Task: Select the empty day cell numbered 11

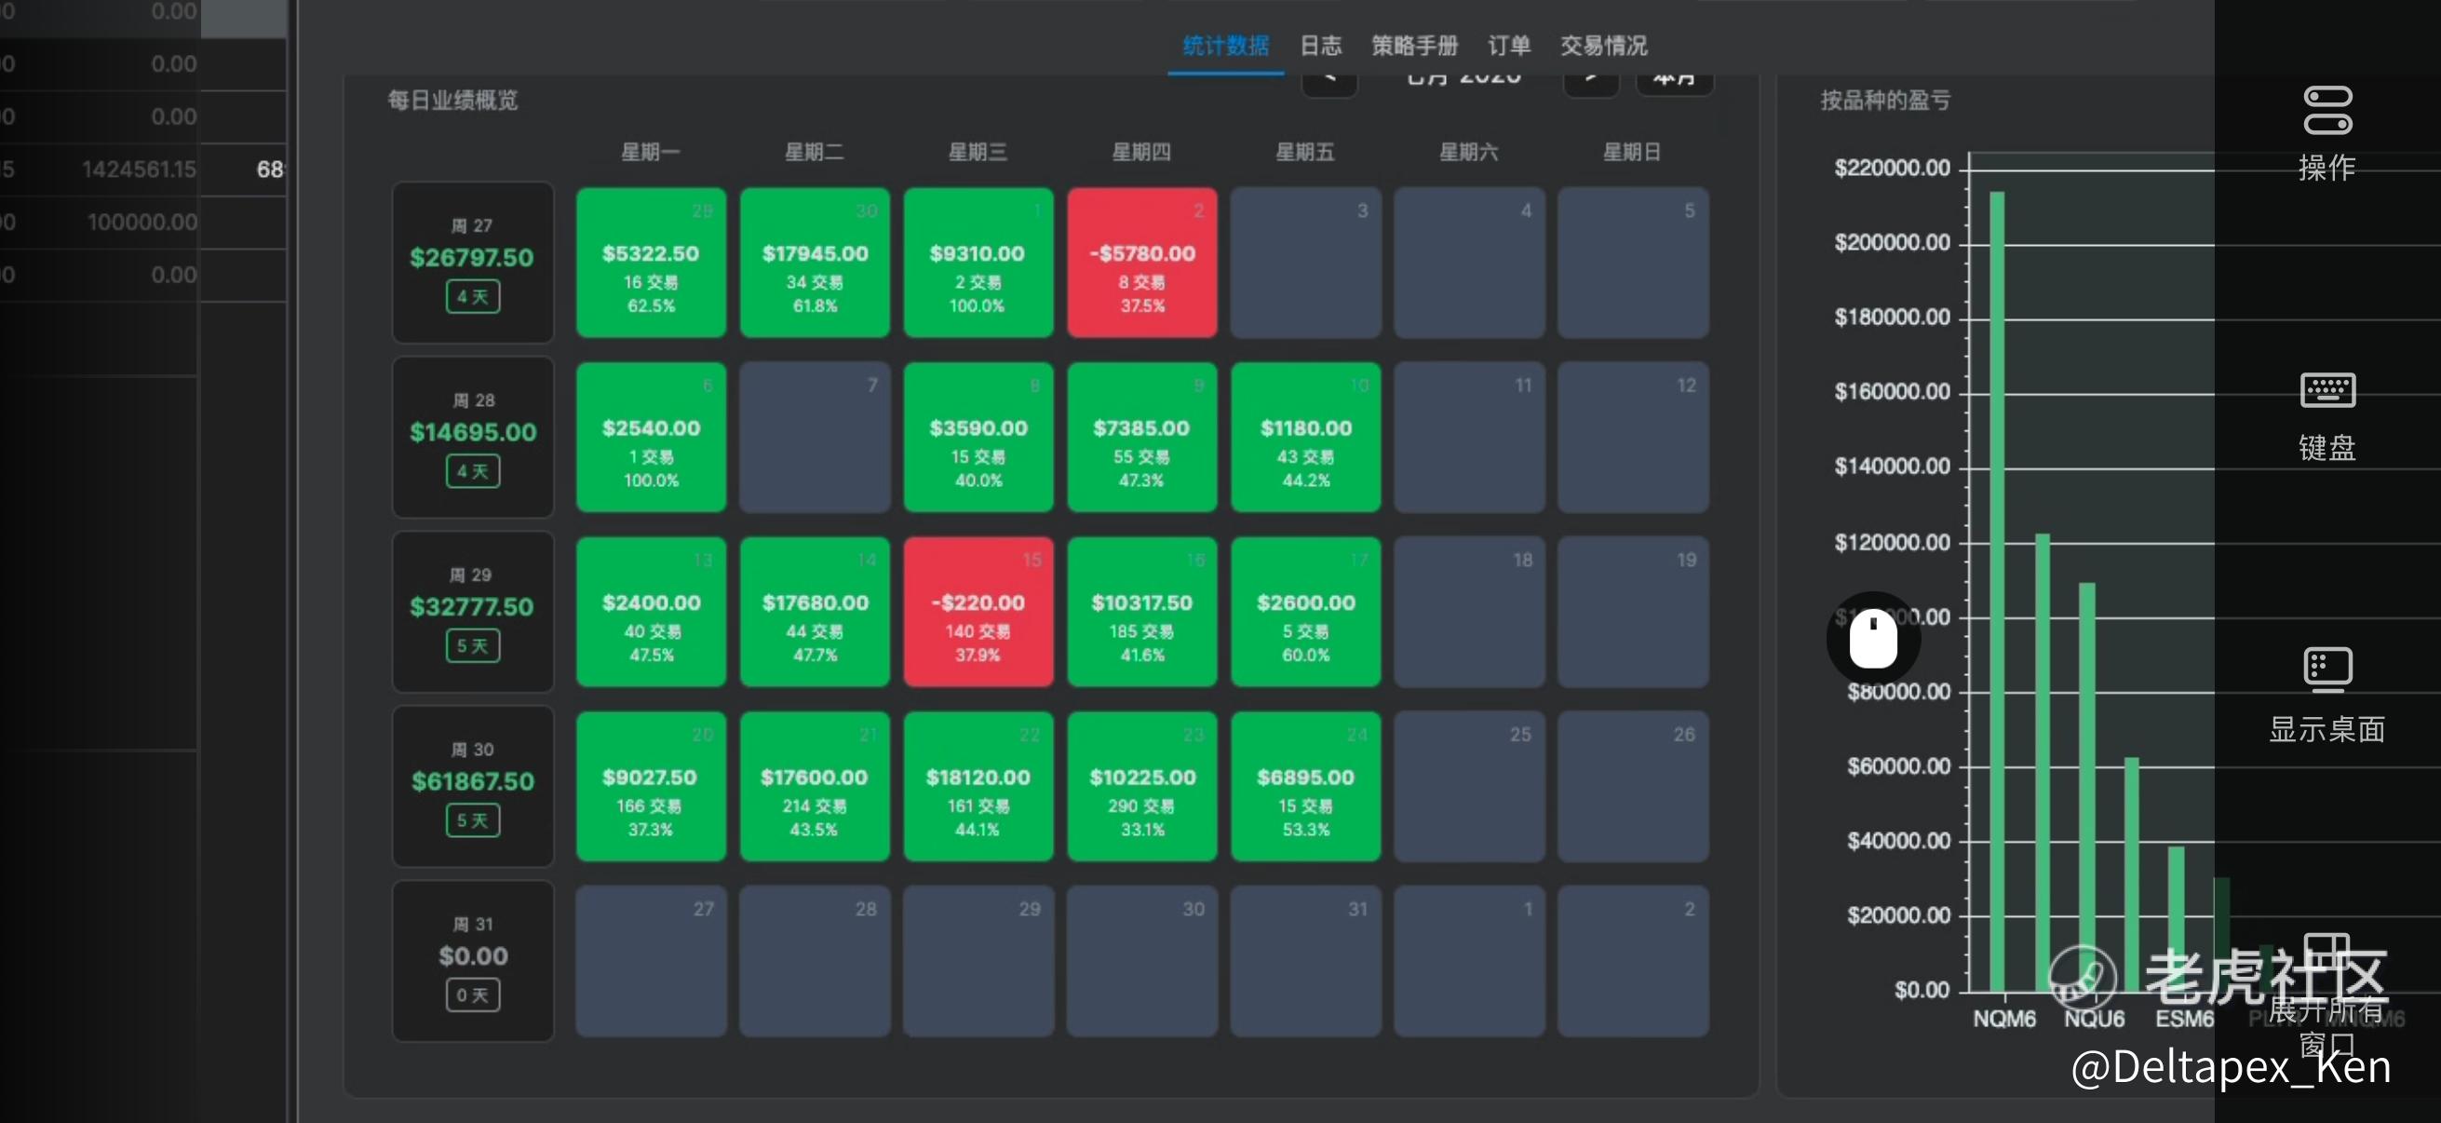Action: pyautogui.click(x=1470, y=437)
